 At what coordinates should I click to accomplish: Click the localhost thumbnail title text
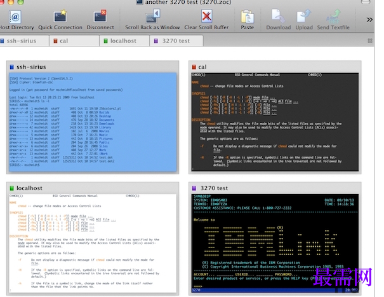pos(29,188)
